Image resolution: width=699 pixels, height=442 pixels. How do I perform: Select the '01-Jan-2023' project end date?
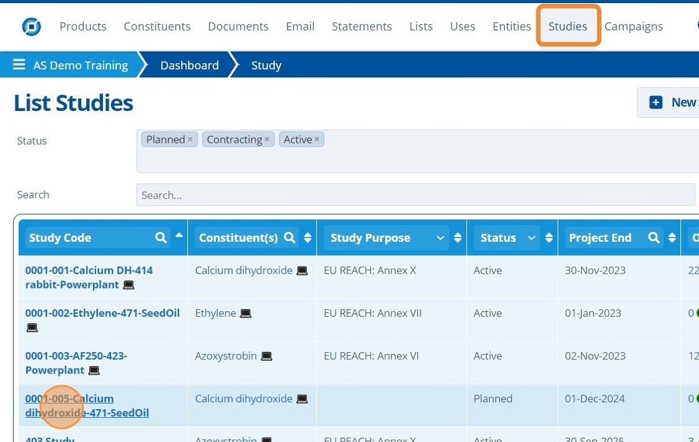593,313
